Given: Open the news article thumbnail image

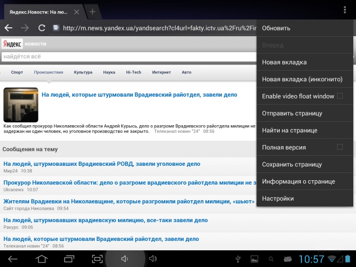Looking at the screenshot, I should tap(21, 105).
